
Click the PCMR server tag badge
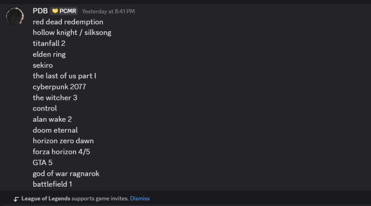(x=64, y=11)
